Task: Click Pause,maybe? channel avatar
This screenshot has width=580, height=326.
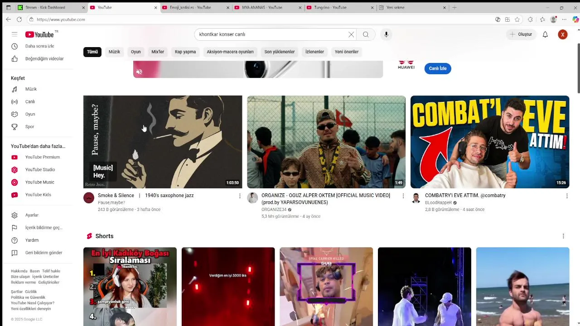Action: [89, 198]
